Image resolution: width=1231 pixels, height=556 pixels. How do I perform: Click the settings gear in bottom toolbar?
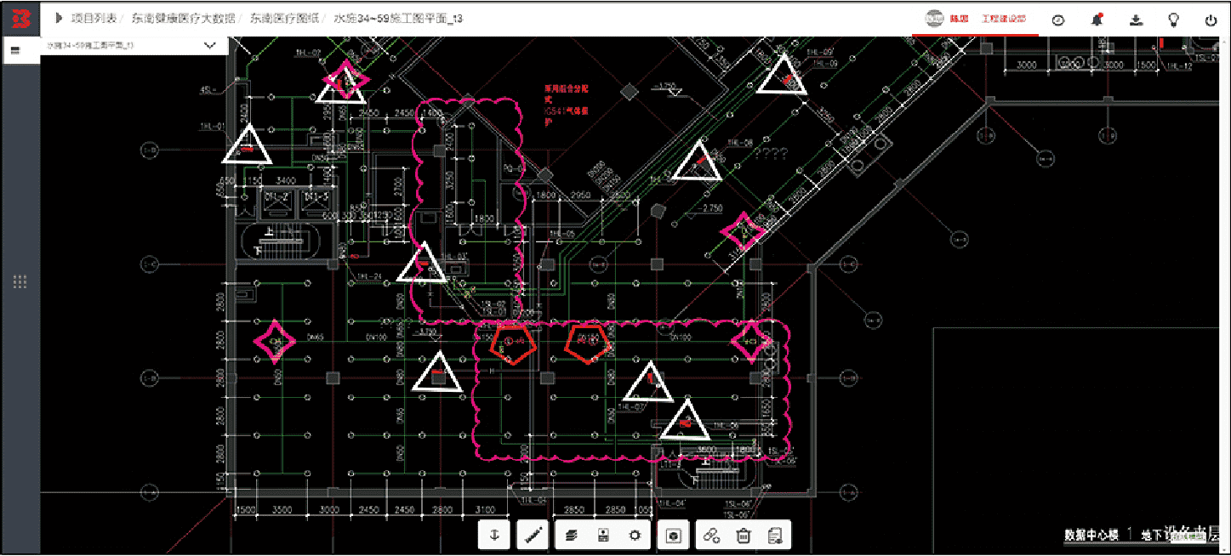(635, 535)
